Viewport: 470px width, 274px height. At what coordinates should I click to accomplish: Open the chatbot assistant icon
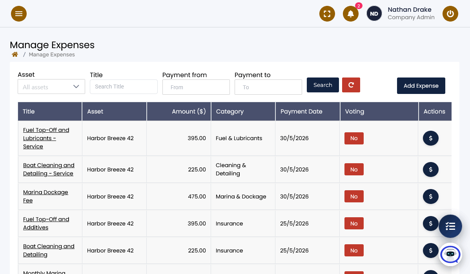coord(450,254)
